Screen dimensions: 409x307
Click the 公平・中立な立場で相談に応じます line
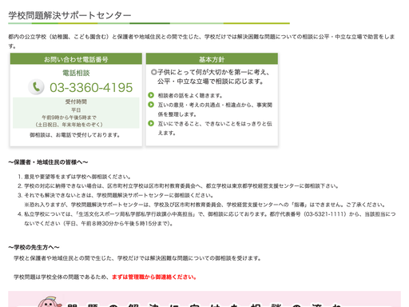pos(210,82)
